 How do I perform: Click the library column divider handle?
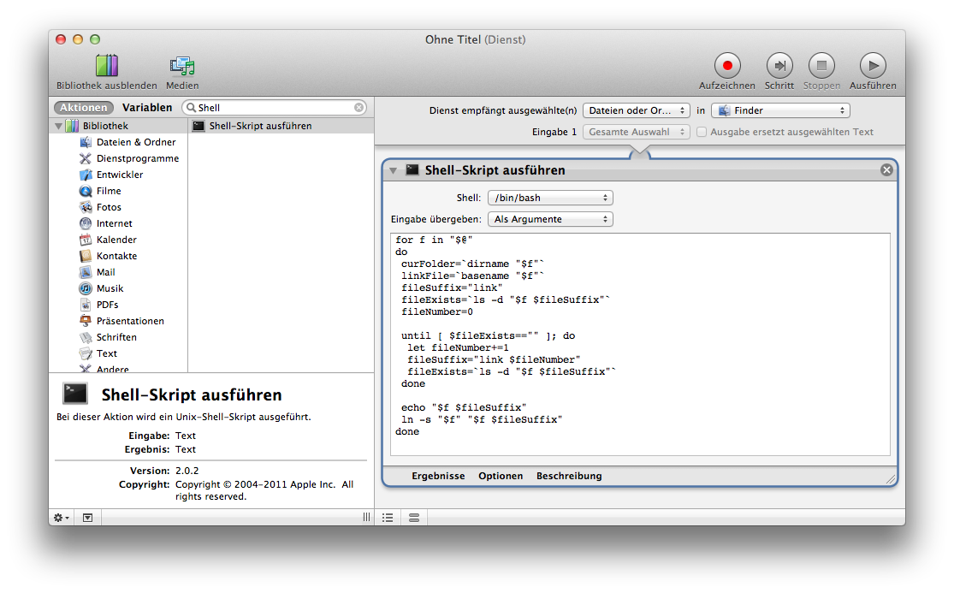(x=366, y=517)
